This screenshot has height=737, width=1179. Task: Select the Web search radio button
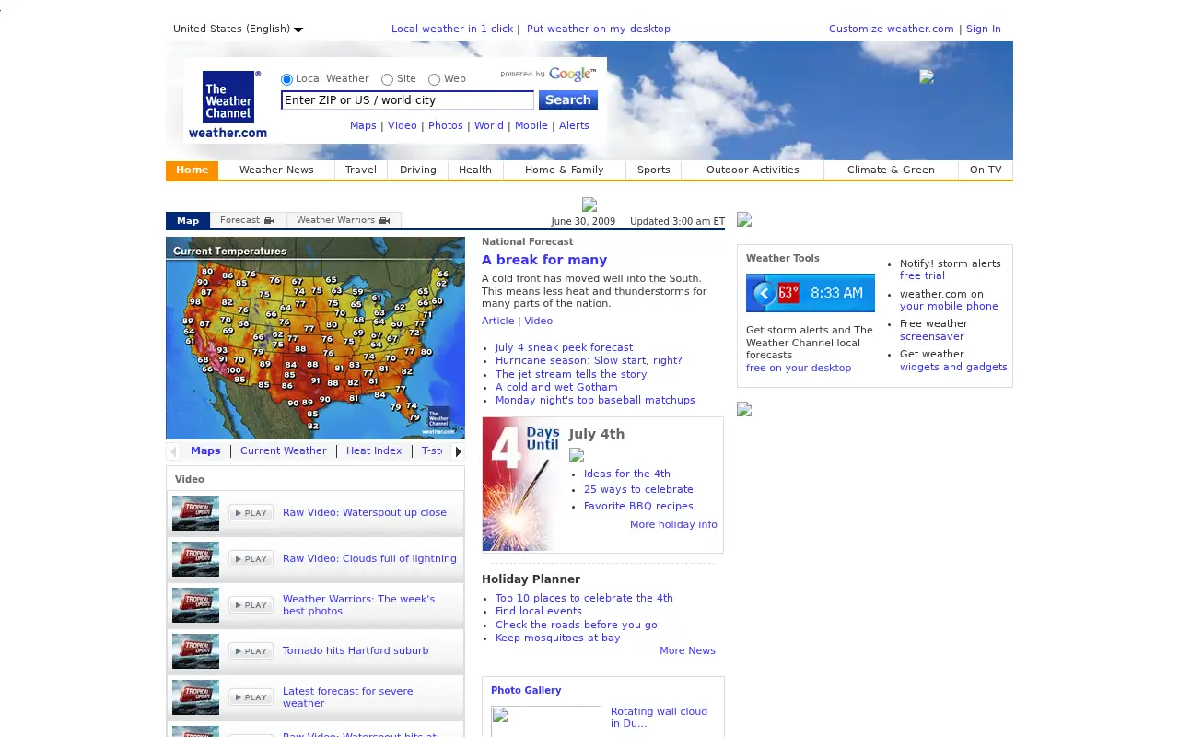click(x=434, y=79)
